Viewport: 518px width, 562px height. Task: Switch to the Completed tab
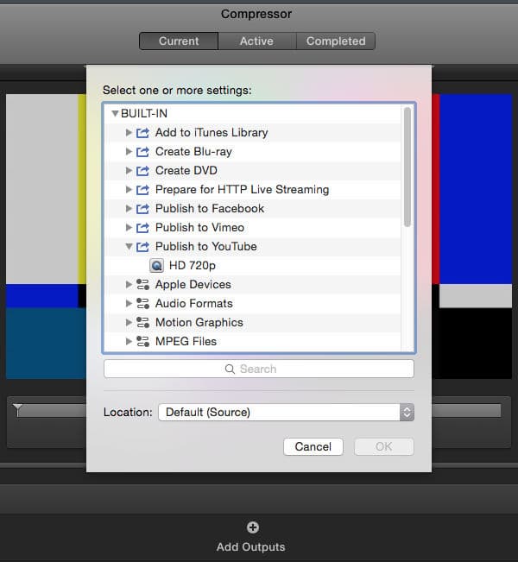(x=336, y=41)
